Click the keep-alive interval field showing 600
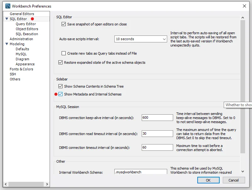 [157, 117]
